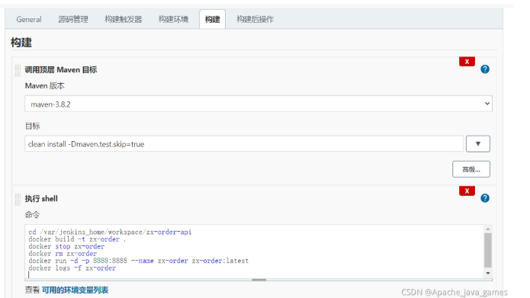Grab the drag handle of Maven step
This screenshot has height=298, width=530.
[x=18, y=70]
